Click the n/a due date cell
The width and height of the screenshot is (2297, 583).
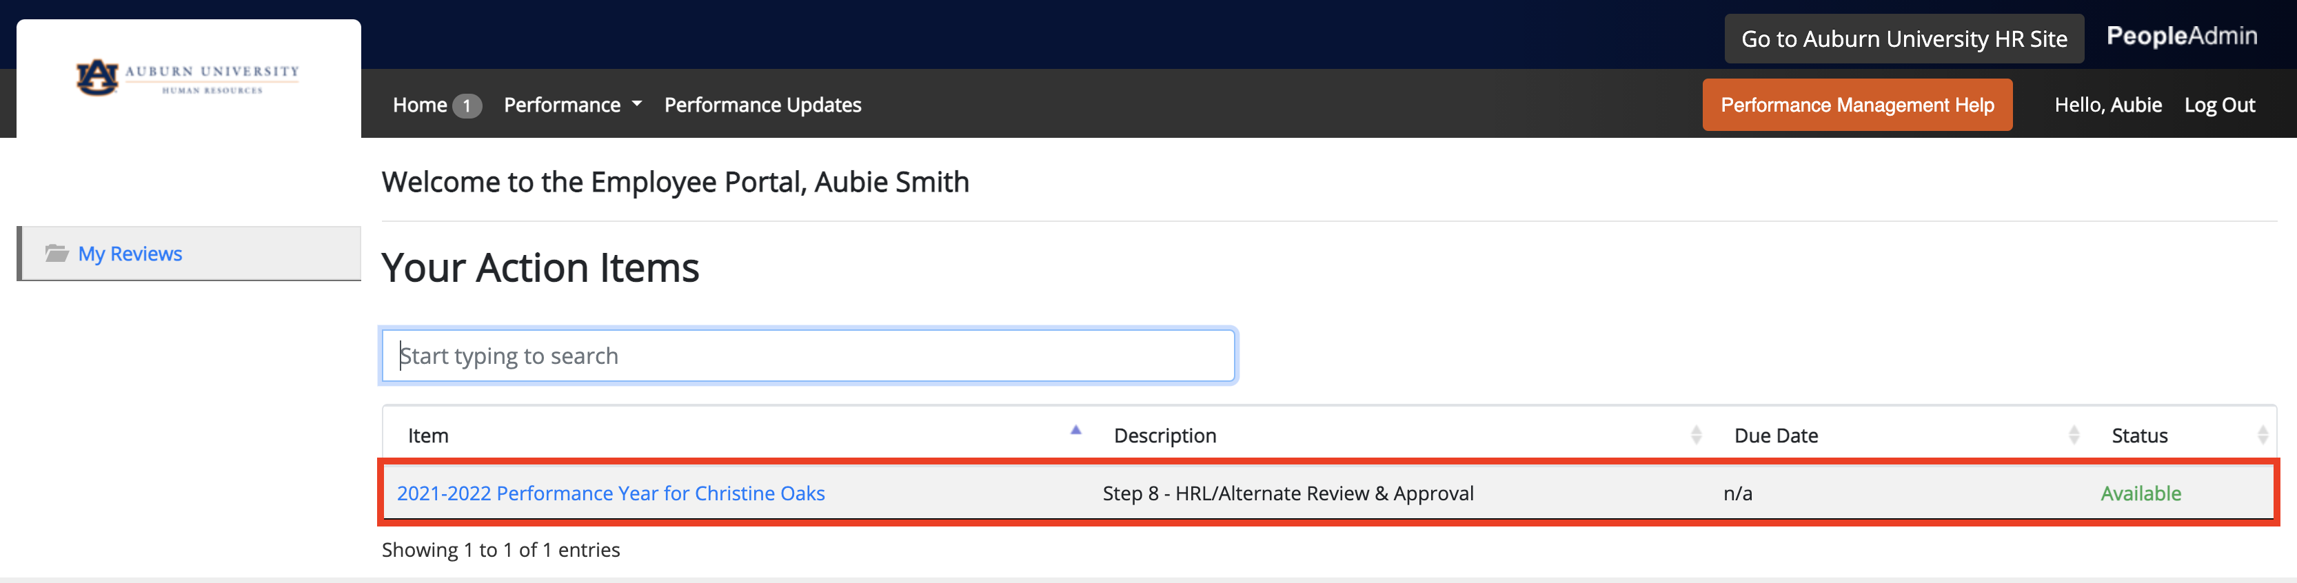(1737, 494)
